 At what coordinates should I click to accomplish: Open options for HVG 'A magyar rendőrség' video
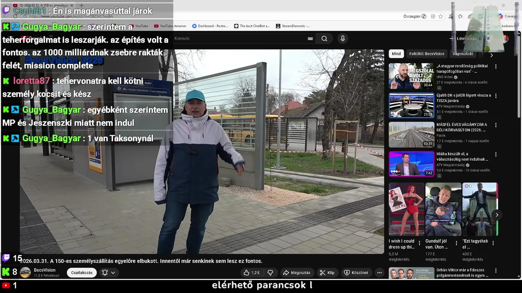[x=496, y=66]
